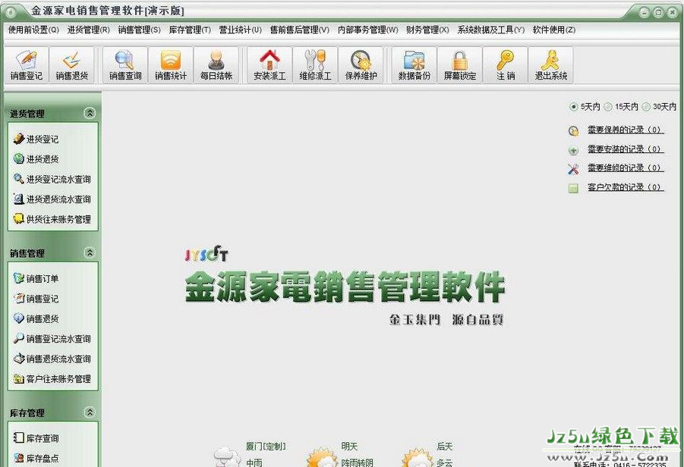Open the 客户欠款的记录 link

[x=626, y=187]
